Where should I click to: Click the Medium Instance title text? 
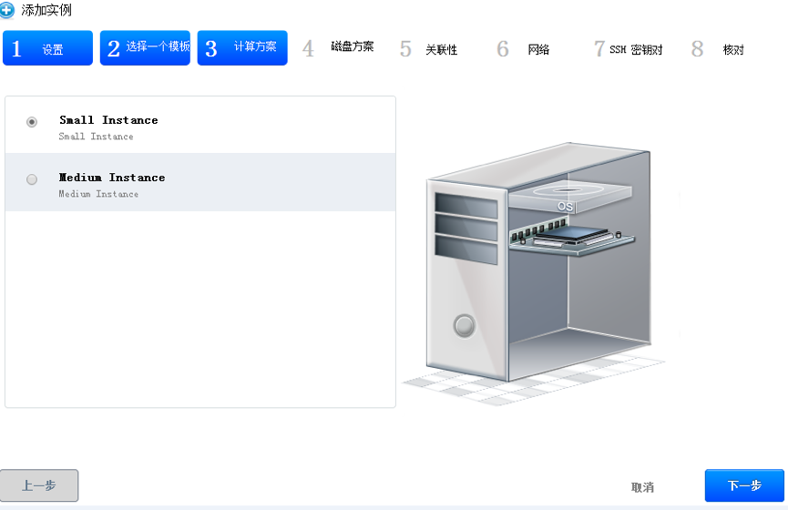[112, 178]
